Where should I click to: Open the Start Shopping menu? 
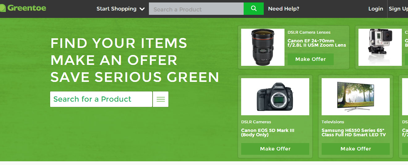pyautogui.click(x=120, y=9)
